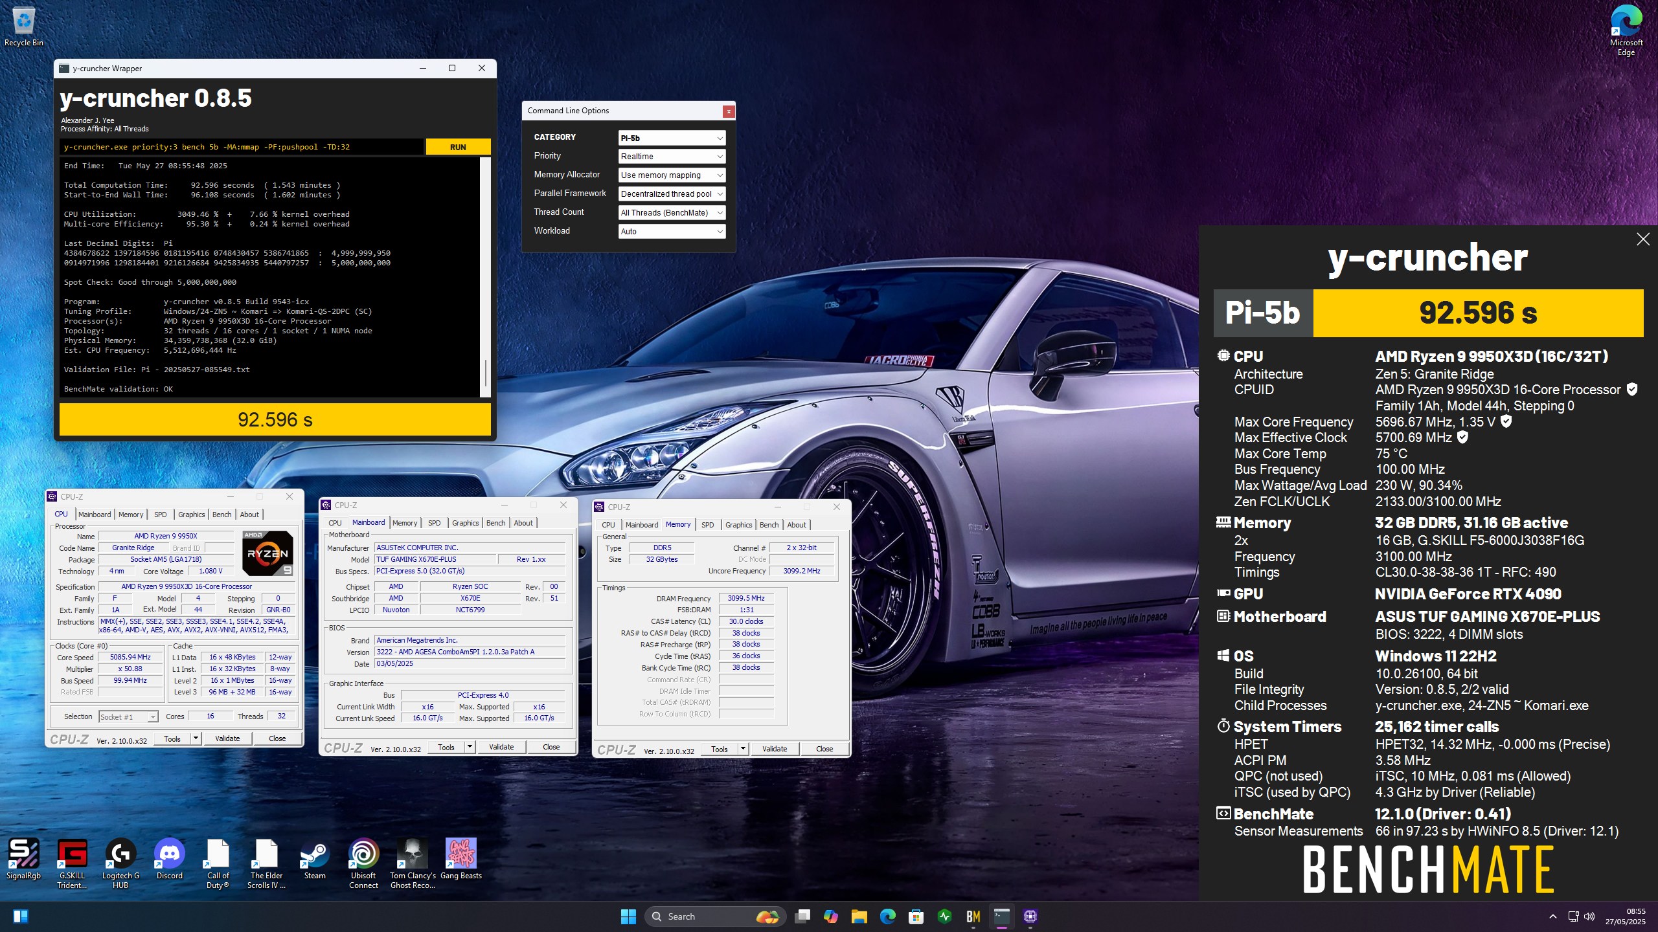Expand Tools arrow in CPU-Z Memory window

[743, 749]
